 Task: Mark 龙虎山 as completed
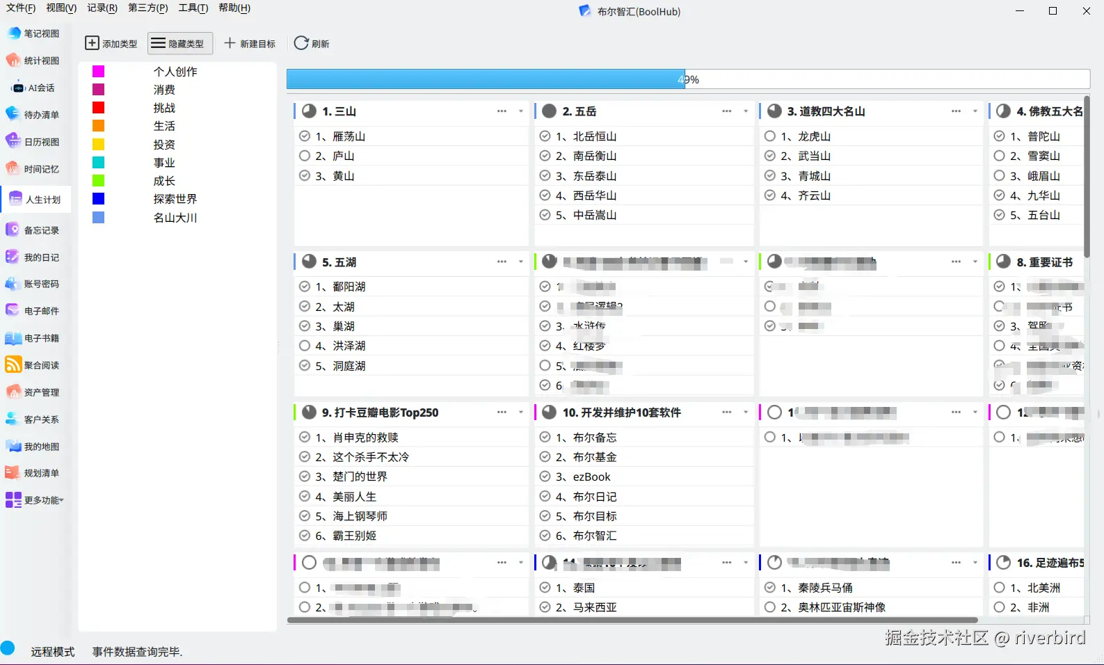(x=770, y=136)
